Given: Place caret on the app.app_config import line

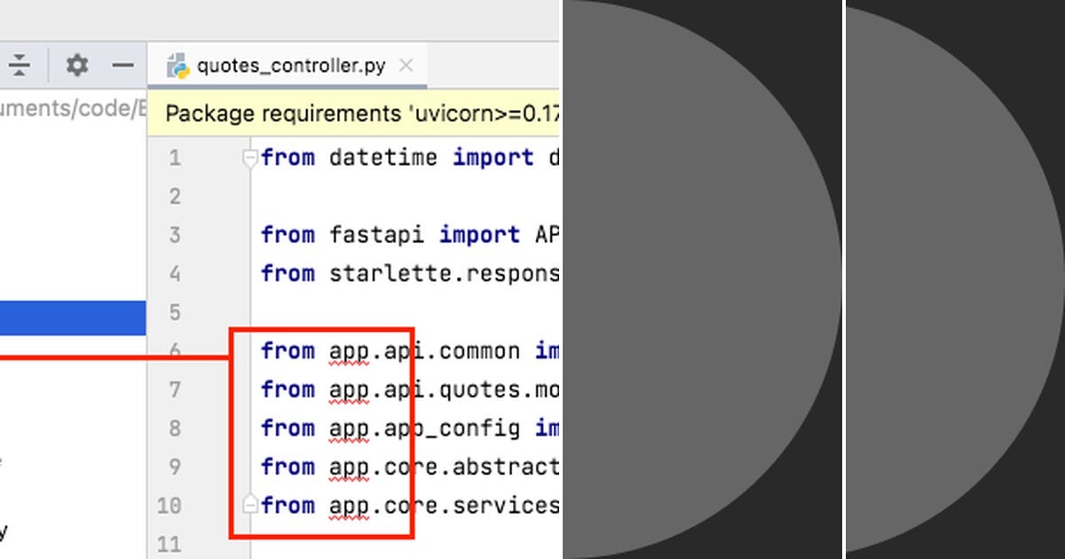Looking at the screenshot, I should point(399,428).
